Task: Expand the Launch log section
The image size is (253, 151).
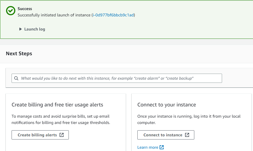Action: tap(32, 29)
